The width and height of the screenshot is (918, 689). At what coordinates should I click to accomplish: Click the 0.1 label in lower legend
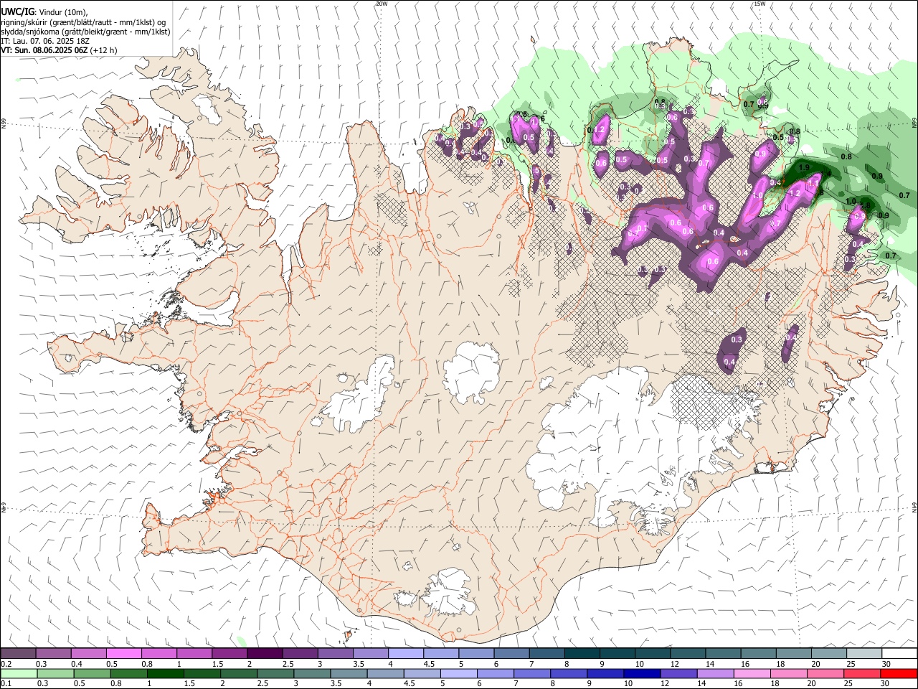pos(6,683)
